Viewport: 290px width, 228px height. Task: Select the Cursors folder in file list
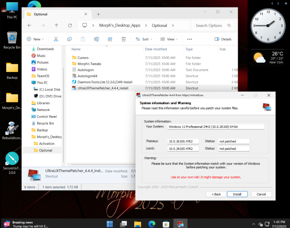pos(80,57)
